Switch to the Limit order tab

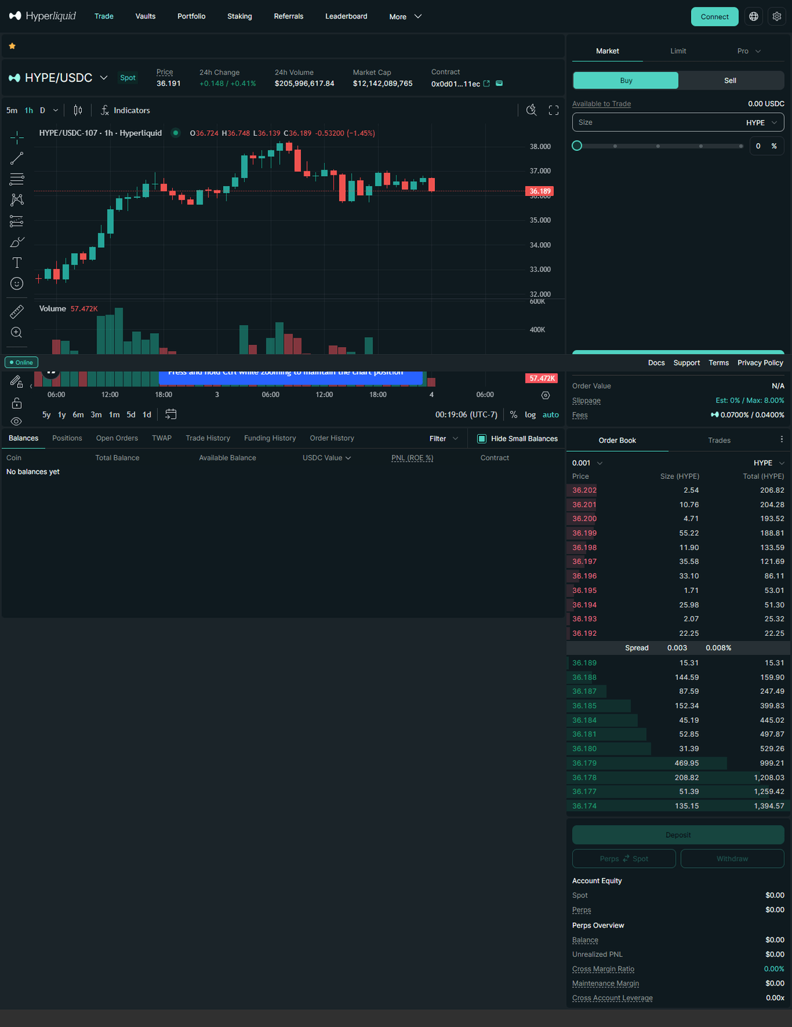point(678,51)
